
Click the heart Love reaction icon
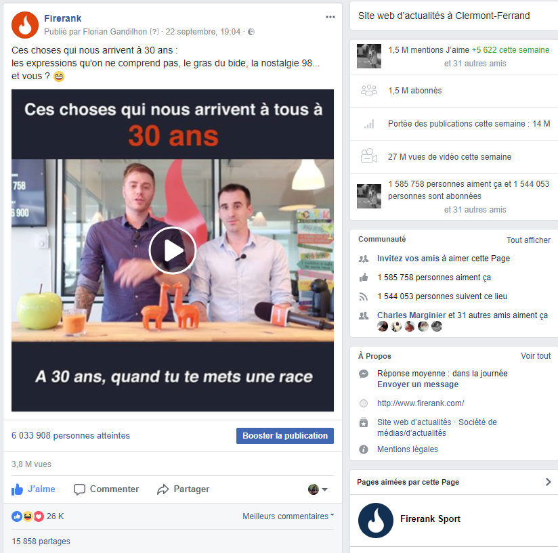click(39, 516)
